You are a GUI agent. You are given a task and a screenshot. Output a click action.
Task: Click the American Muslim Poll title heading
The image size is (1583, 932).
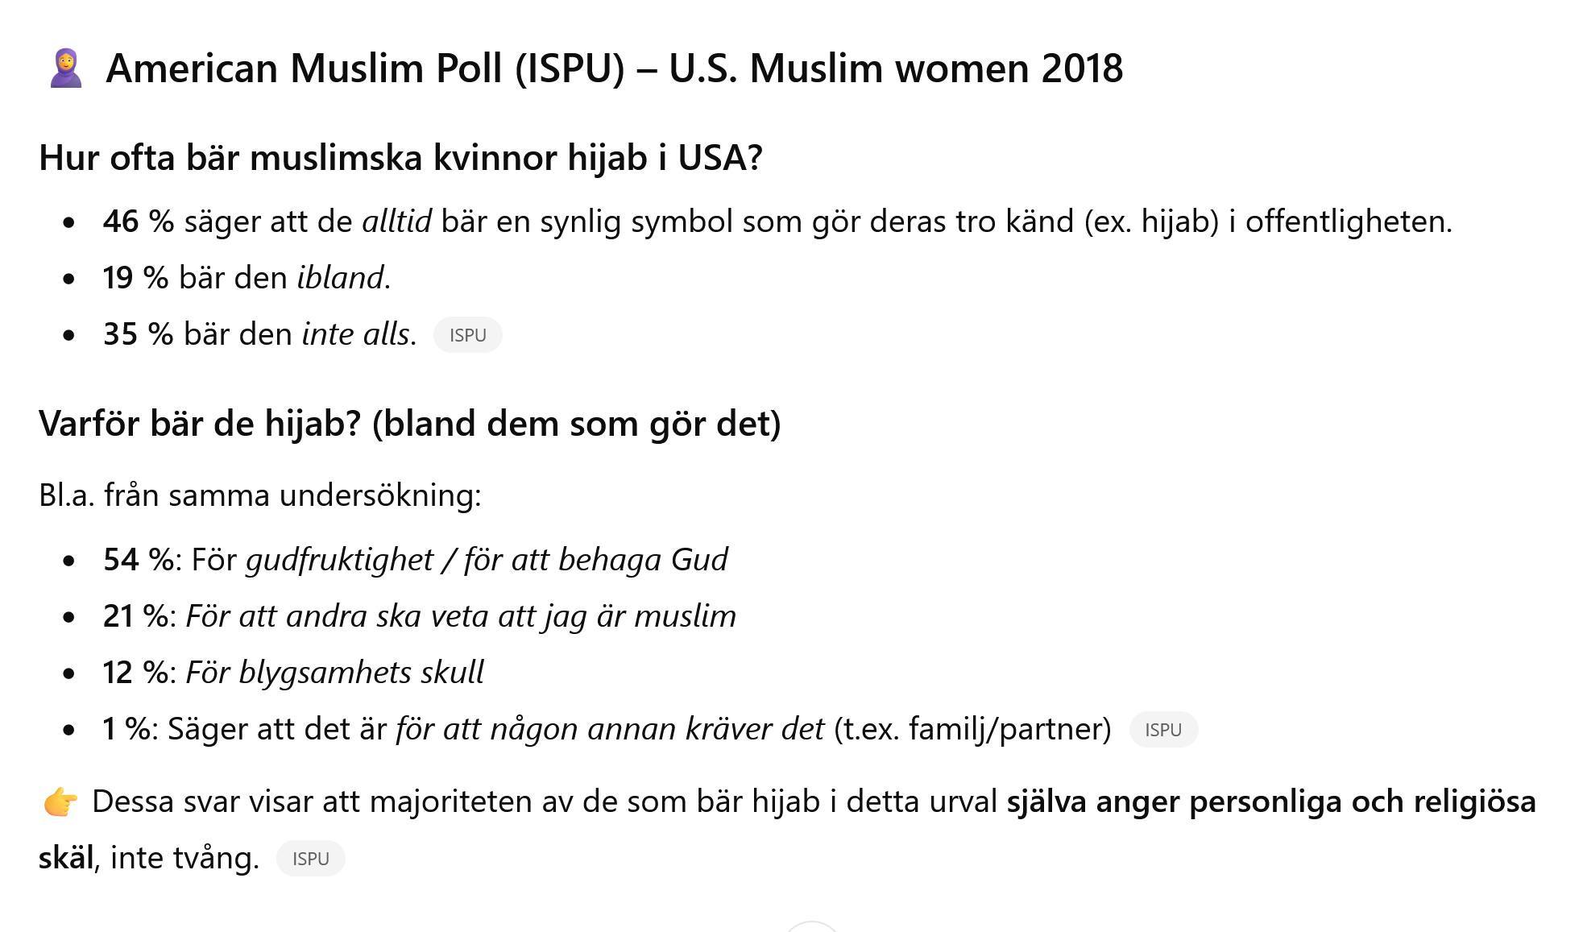pyautogui.click(x=614, y=68)
